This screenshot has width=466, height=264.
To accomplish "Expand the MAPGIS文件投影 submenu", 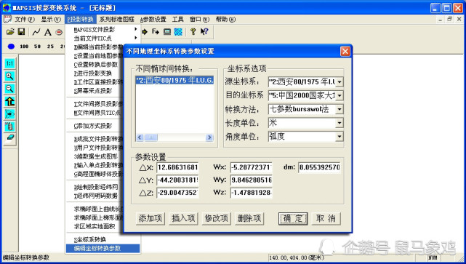I will click(103, 29).
